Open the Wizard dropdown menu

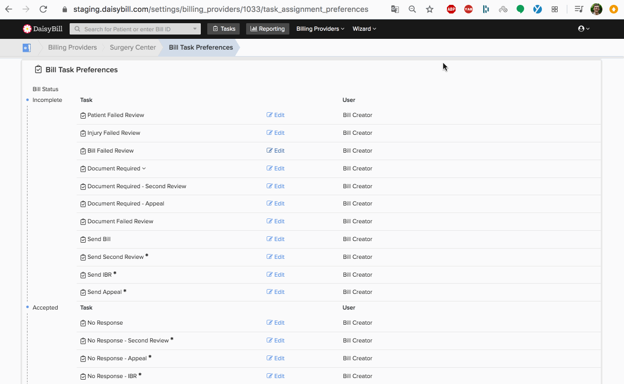coord(364,29)
